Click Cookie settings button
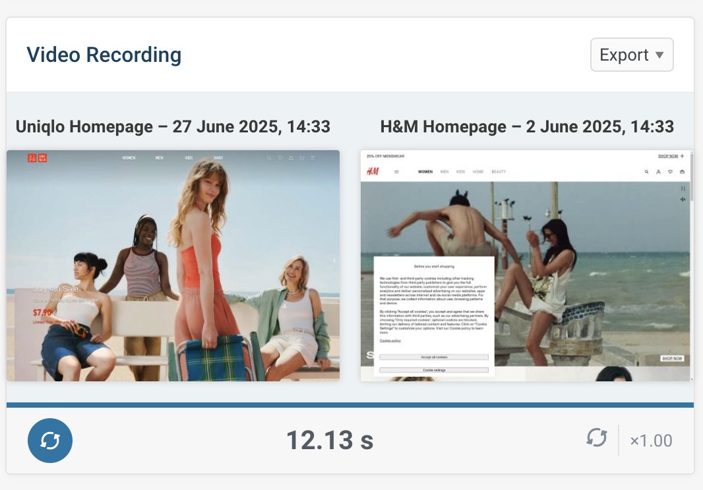 (x=434, y=370)
